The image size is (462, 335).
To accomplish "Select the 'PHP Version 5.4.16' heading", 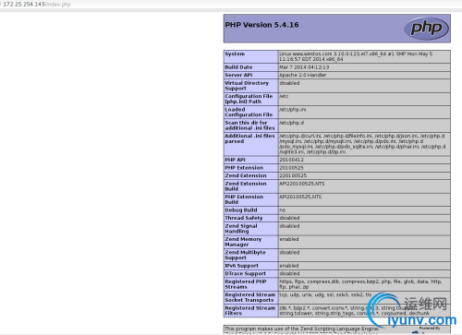I will (x=261, y=25).
